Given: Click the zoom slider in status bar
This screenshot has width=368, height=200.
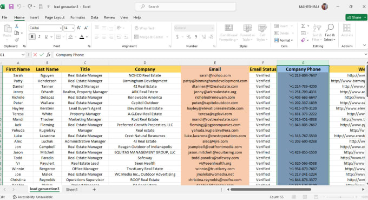Looking at the screenshot, I should click(340, 197).
